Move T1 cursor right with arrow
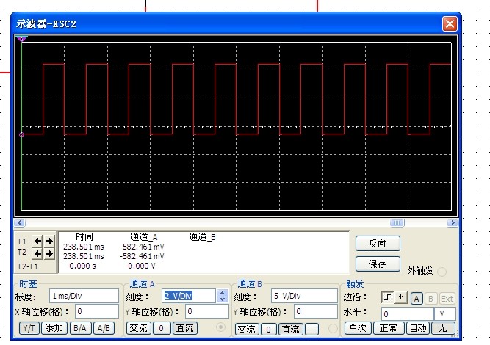 tap(49, 241)
